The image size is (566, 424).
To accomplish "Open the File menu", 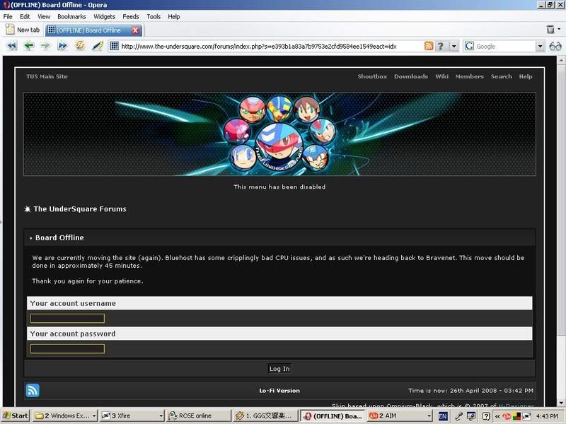I will coord(8,16).
